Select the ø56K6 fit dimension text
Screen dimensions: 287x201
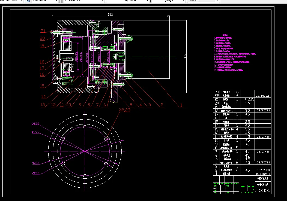[108, 57]
